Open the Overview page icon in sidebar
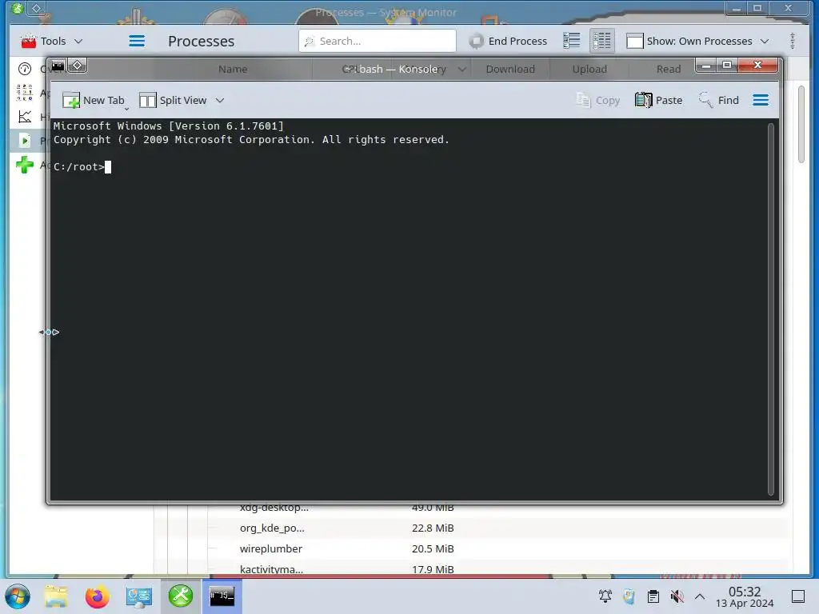Image resolution: width=819 pixels, height=614 pixels. click(25, 69)
